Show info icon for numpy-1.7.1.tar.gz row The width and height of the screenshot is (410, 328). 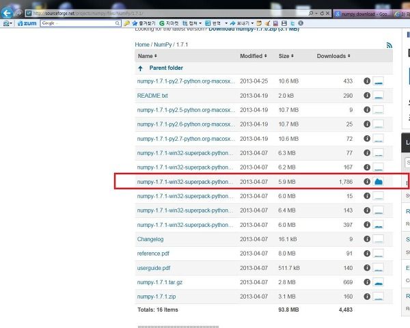(x=367, y=282)
